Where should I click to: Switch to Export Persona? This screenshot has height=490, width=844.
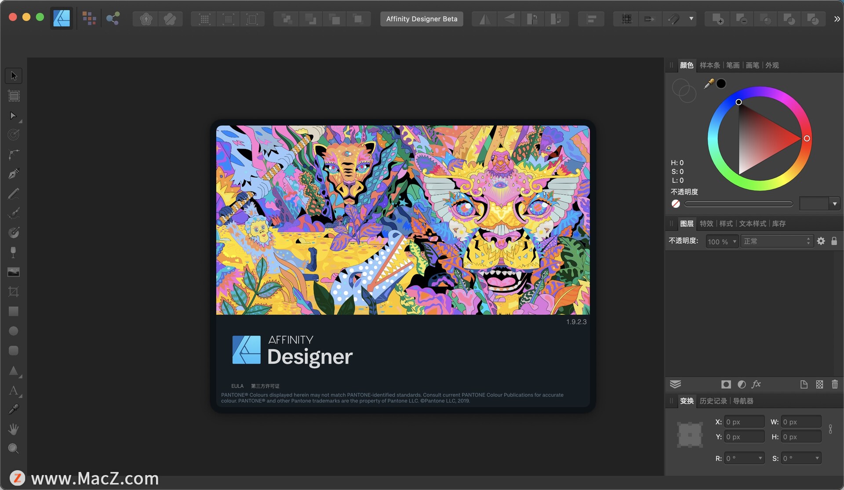point(113,18)
